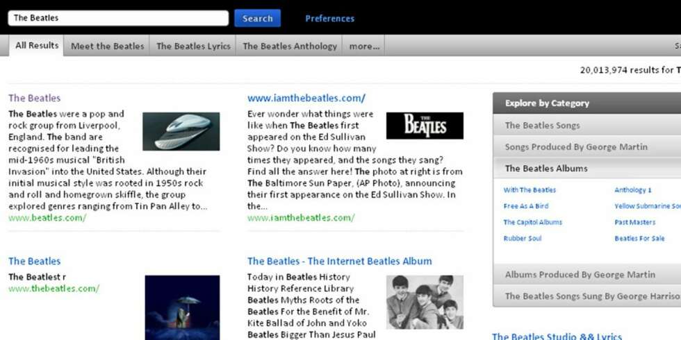The width and height of the screenshot is (681, 340).
Task: Open Anthology 1 album link
Action: pos(633,190)
